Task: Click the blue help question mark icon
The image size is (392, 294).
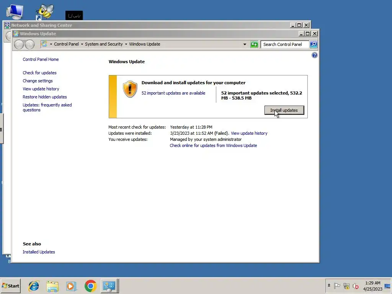Action: [x=315, y=55]
